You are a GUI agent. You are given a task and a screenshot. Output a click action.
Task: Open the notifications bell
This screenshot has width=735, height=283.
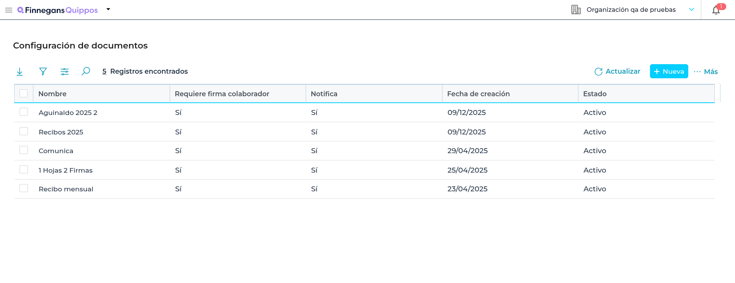point(716,10)
